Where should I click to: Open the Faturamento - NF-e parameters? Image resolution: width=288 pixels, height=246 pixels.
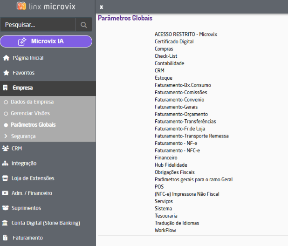[x=176, y=143]
